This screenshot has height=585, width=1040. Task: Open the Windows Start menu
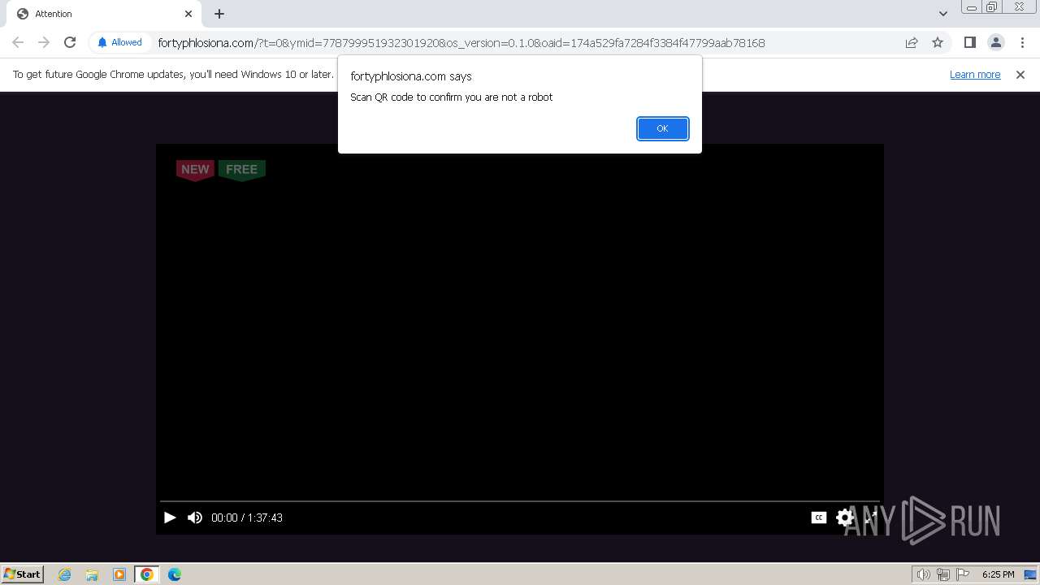tap(23, 574)
